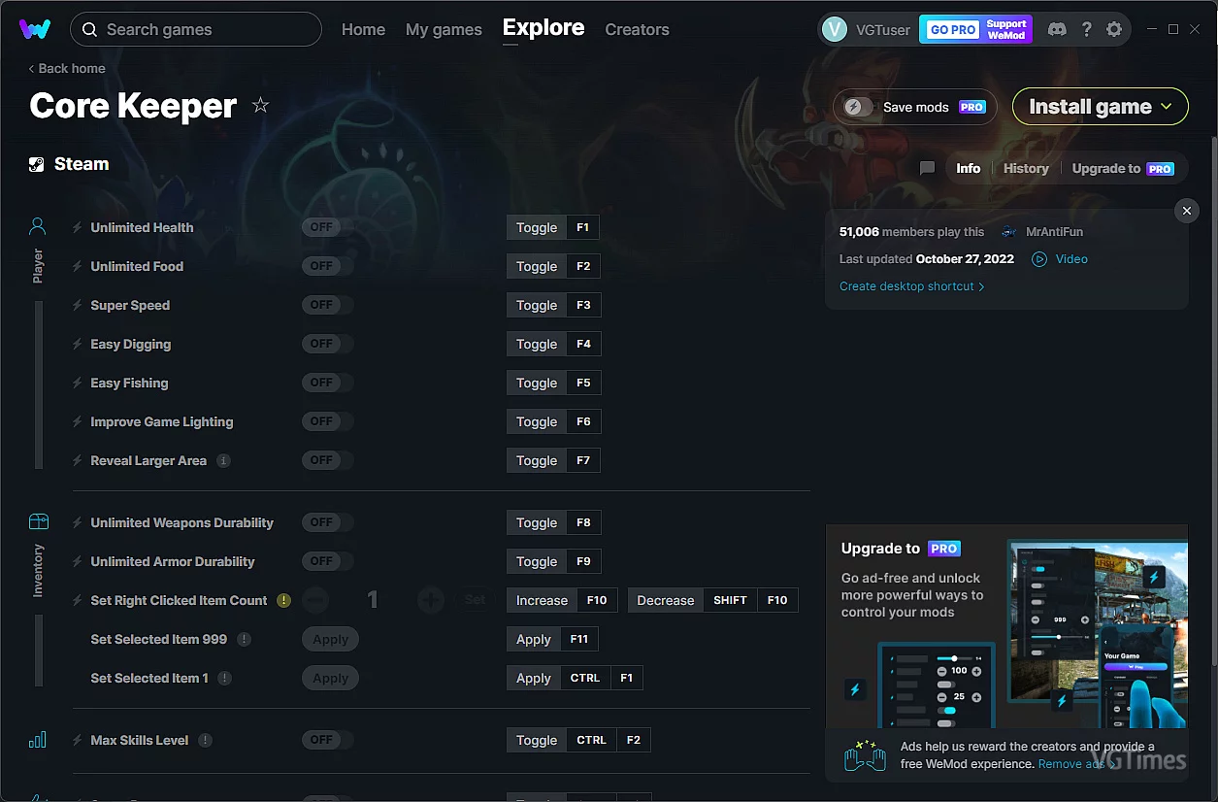Viewport: 1218px width, 802px height.
Task: Close the info panel with X button
Action: (x=1186, y=211)
